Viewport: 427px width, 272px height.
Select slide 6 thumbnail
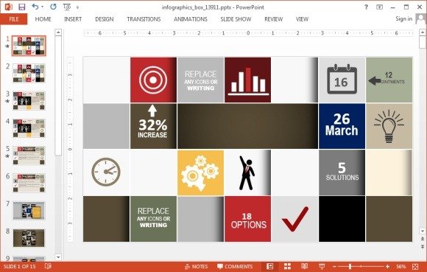29,183
